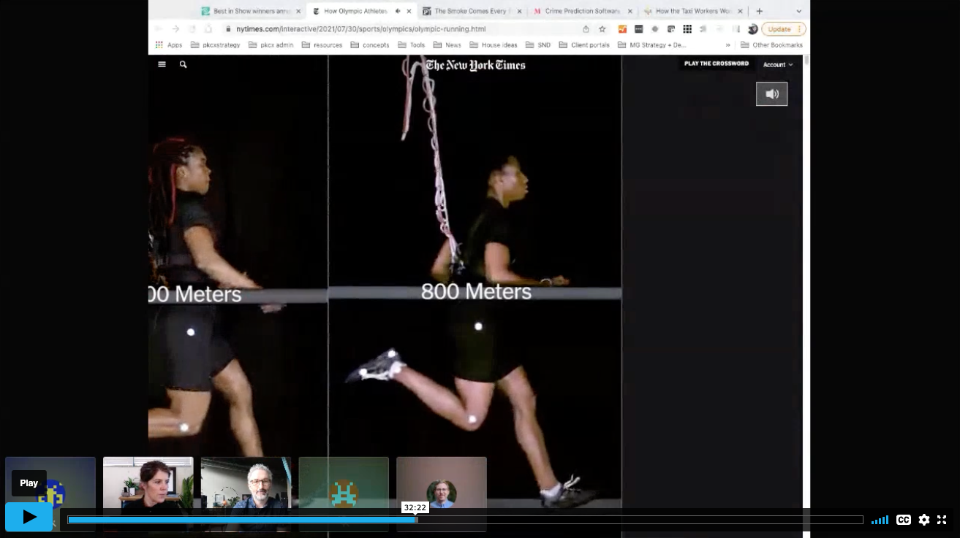This screenshot has width=960, height=538.
Task: Open the Account dropdown menu
Action: tap(777, 64)
